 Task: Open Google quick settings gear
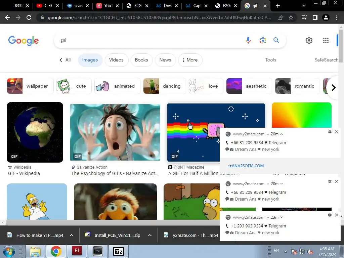point(309,40)
